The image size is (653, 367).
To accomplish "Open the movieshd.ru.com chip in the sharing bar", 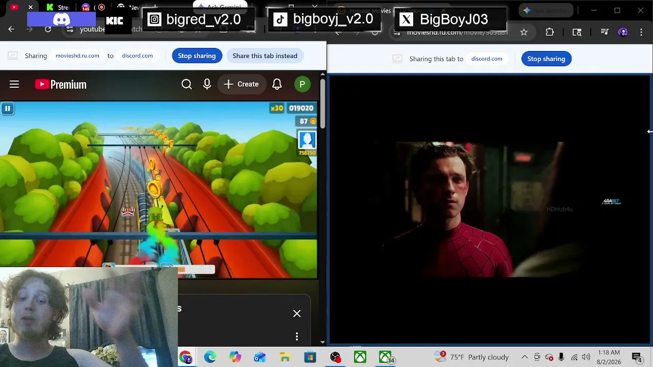I will 78,56.
